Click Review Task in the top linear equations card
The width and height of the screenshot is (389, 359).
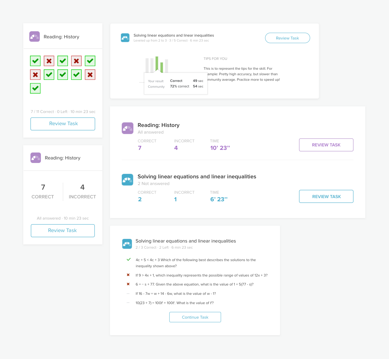click(287, 38)
